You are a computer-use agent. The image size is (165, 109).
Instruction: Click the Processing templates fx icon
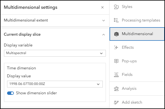click(x=116, y=20)
